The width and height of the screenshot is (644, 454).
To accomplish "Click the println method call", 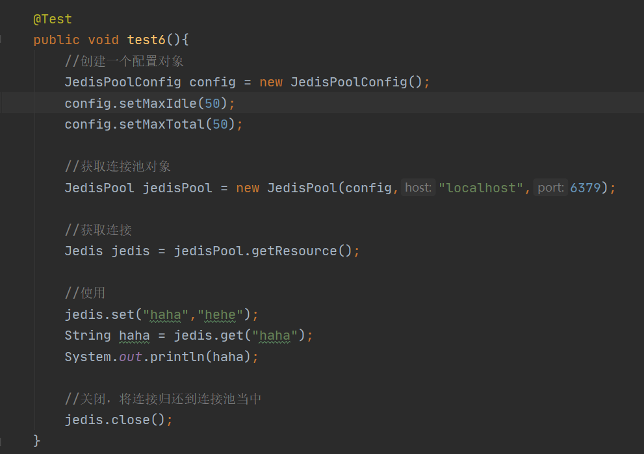I will [177, 357].
